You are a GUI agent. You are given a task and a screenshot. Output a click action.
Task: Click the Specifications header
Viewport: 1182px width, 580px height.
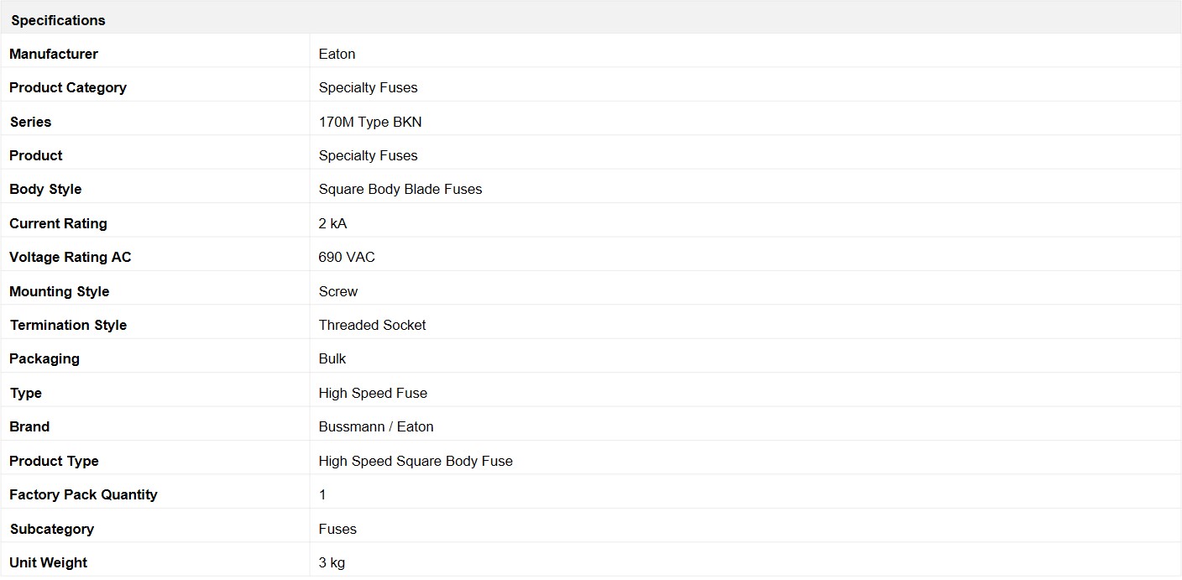tap(58, 20)
